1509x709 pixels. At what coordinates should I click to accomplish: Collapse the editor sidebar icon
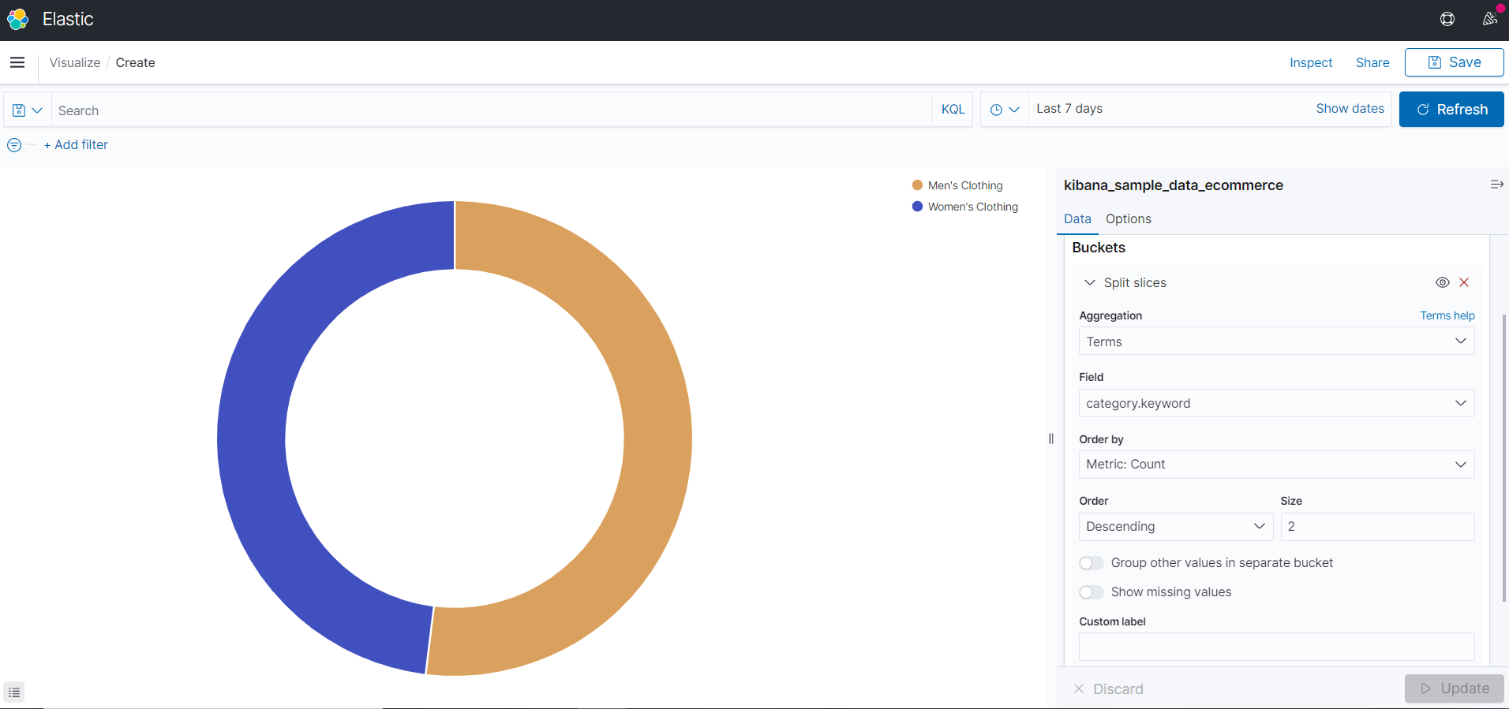pos(1496,185)
